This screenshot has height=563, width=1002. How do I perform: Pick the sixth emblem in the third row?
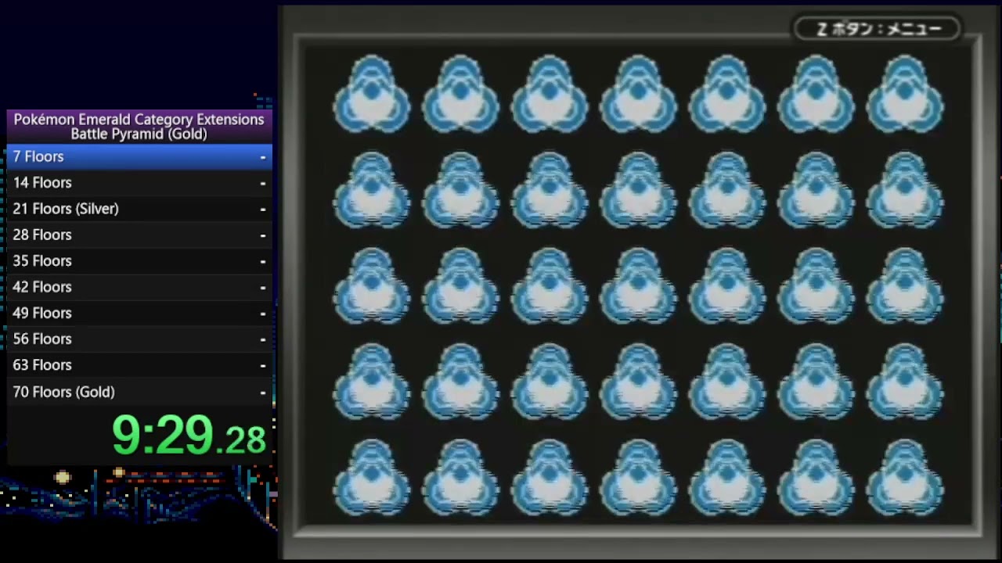tap(816, 286)
